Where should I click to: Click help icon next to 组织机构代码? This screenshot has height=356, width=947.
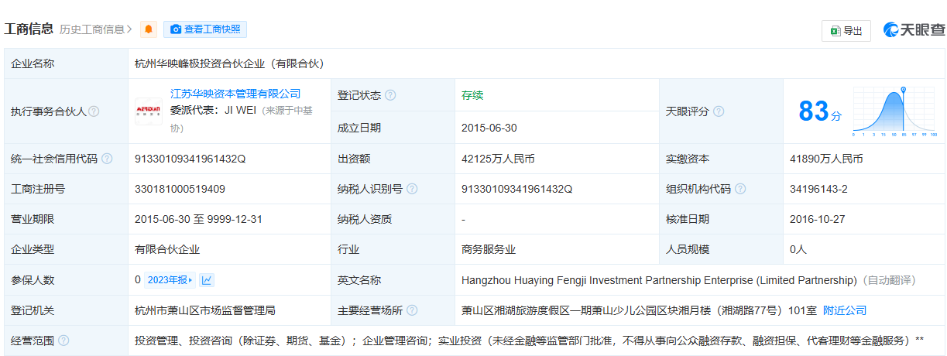point(740,189)
